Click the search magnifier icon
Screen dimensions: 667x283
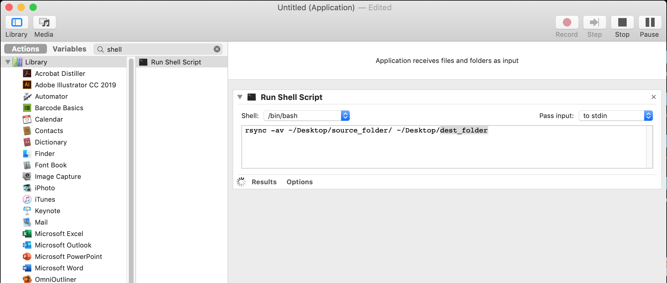click(x=101, y=49)
